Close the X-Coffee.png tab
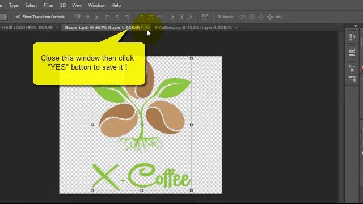 pyautogui.click(x=237, y=28)
